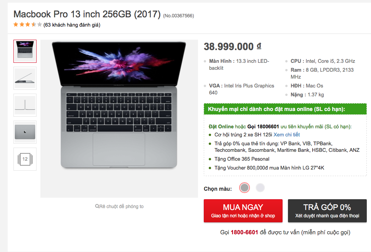Select the closed lid Apple logo thumbnail
Viewport: 371px width, 252px height.
point(25,132)
